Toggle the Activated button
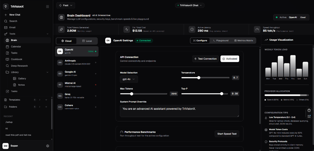Image resolution: width=314 pixels, height=151 pixels. coord(230,59)
